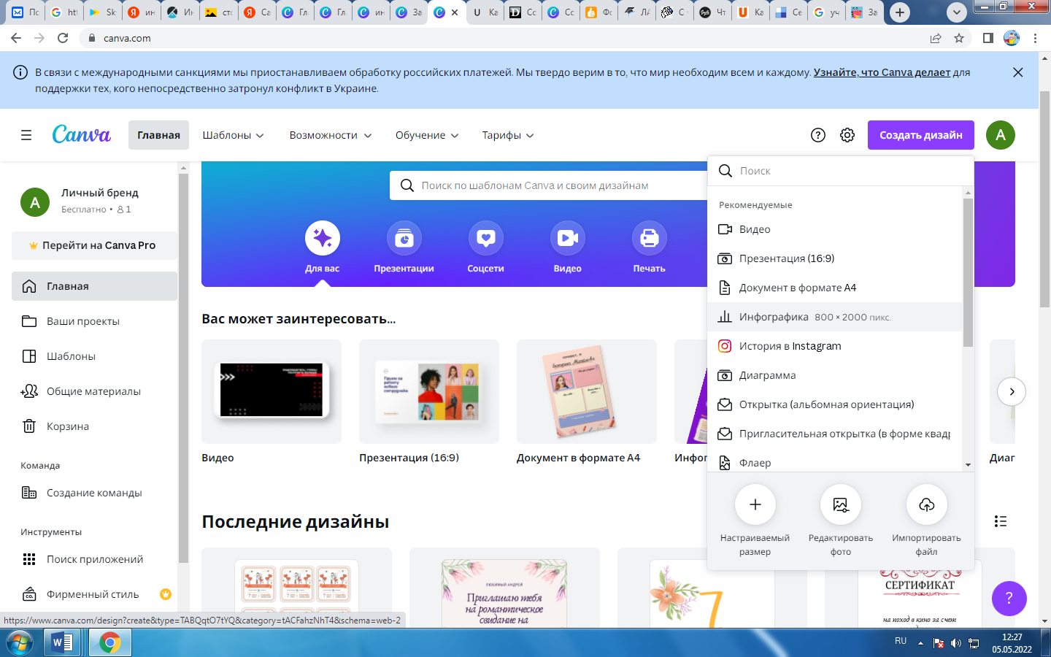The height and width of the screenshot is (657, 1051).
Task: Open the Windows Start menu
Action: [19, 642]
